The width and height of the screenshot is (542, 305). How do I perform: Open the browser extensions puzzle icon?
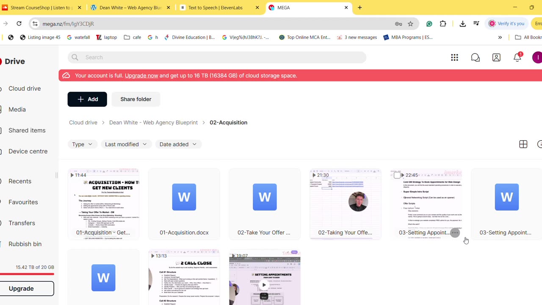point(443,24)
